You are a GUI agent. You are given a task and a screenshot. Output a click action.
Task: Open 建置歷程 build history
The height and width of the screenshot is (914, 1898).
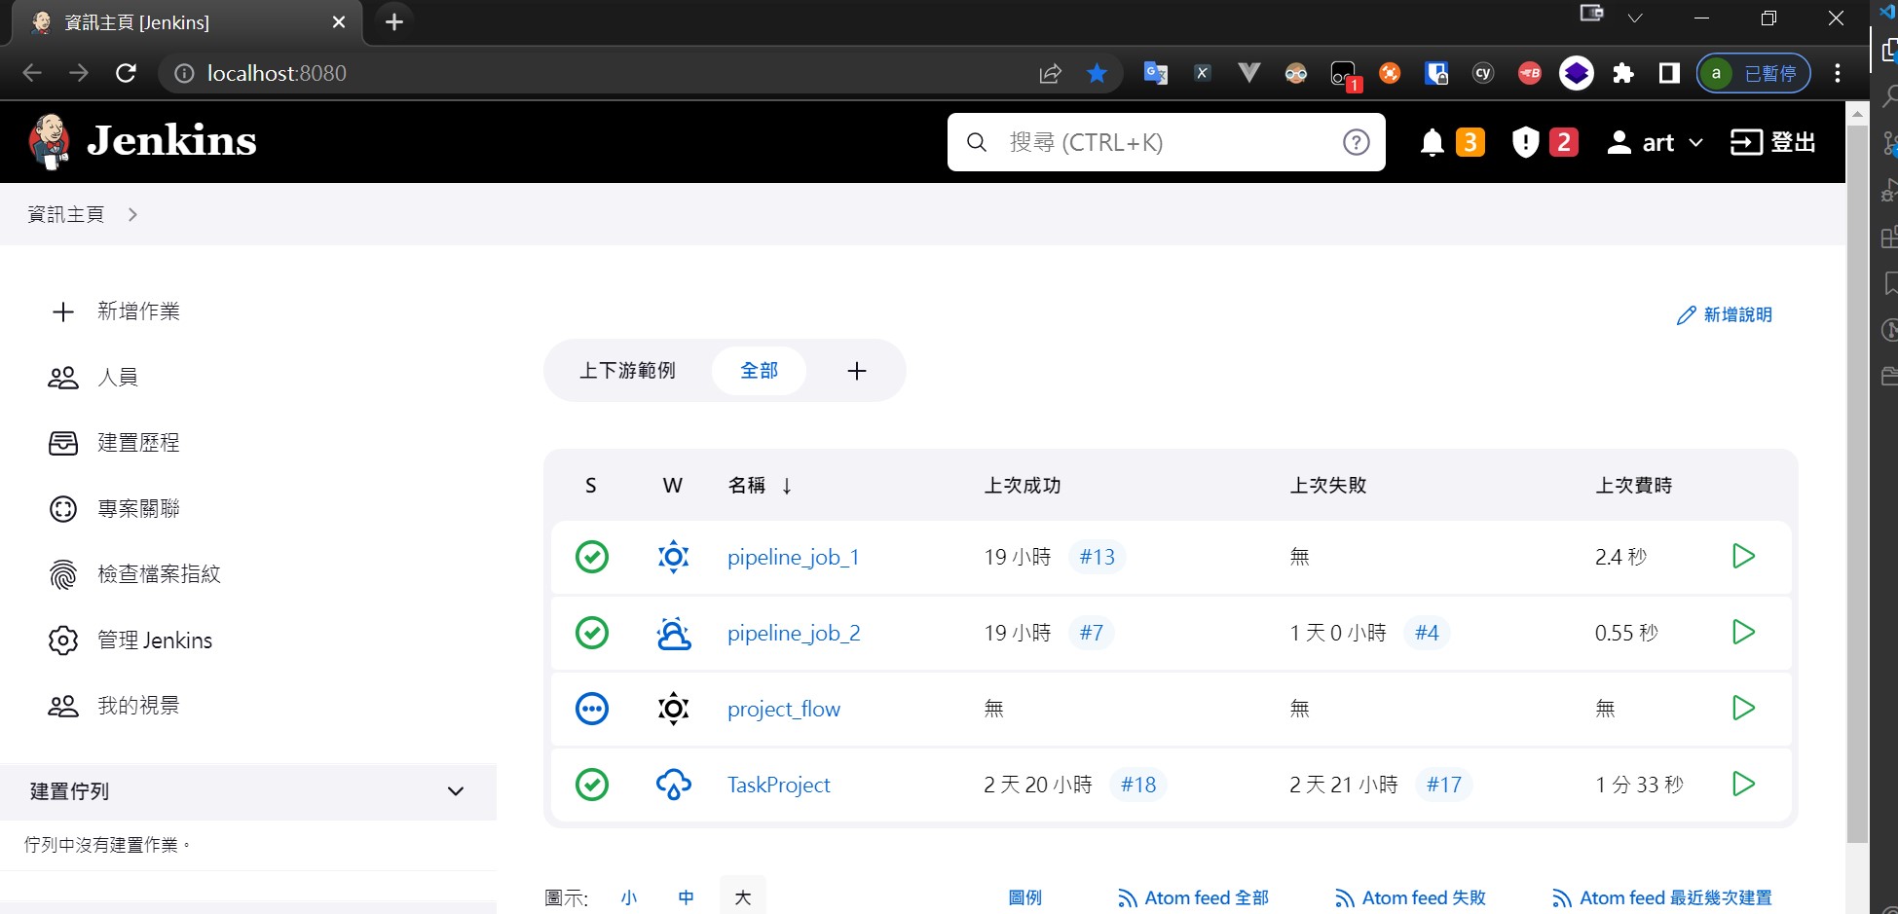(115, 443)
